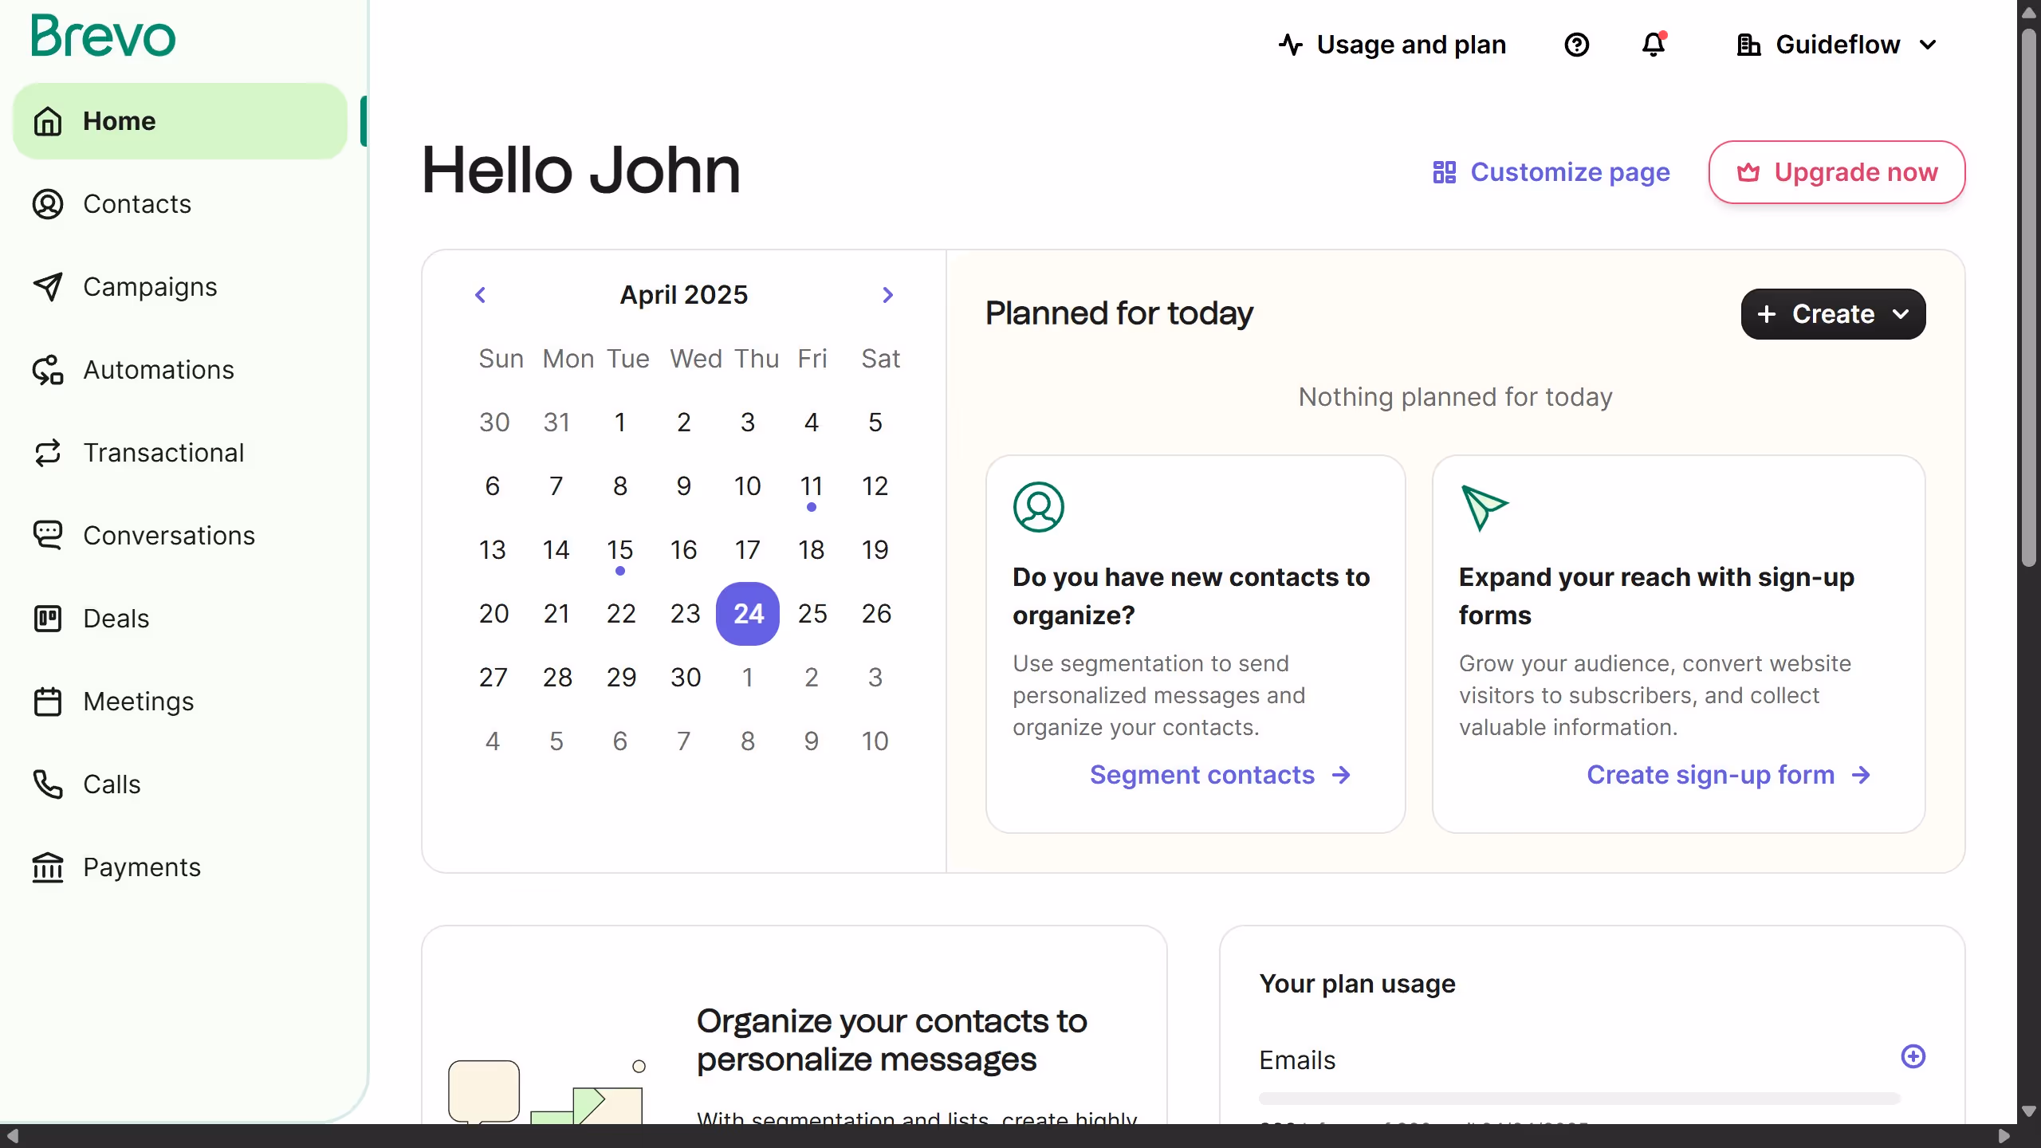Click the Payments bank icon
The height and width of the screenshot is (1148, 2041).
point(48,867)
